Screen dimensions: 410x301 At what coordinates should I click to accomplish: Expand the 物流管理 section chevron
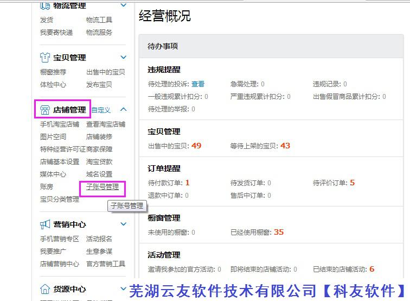coord(124,5)
